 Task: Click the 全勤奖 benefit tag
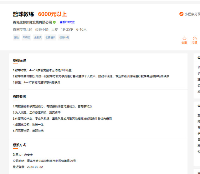[38, 37]
